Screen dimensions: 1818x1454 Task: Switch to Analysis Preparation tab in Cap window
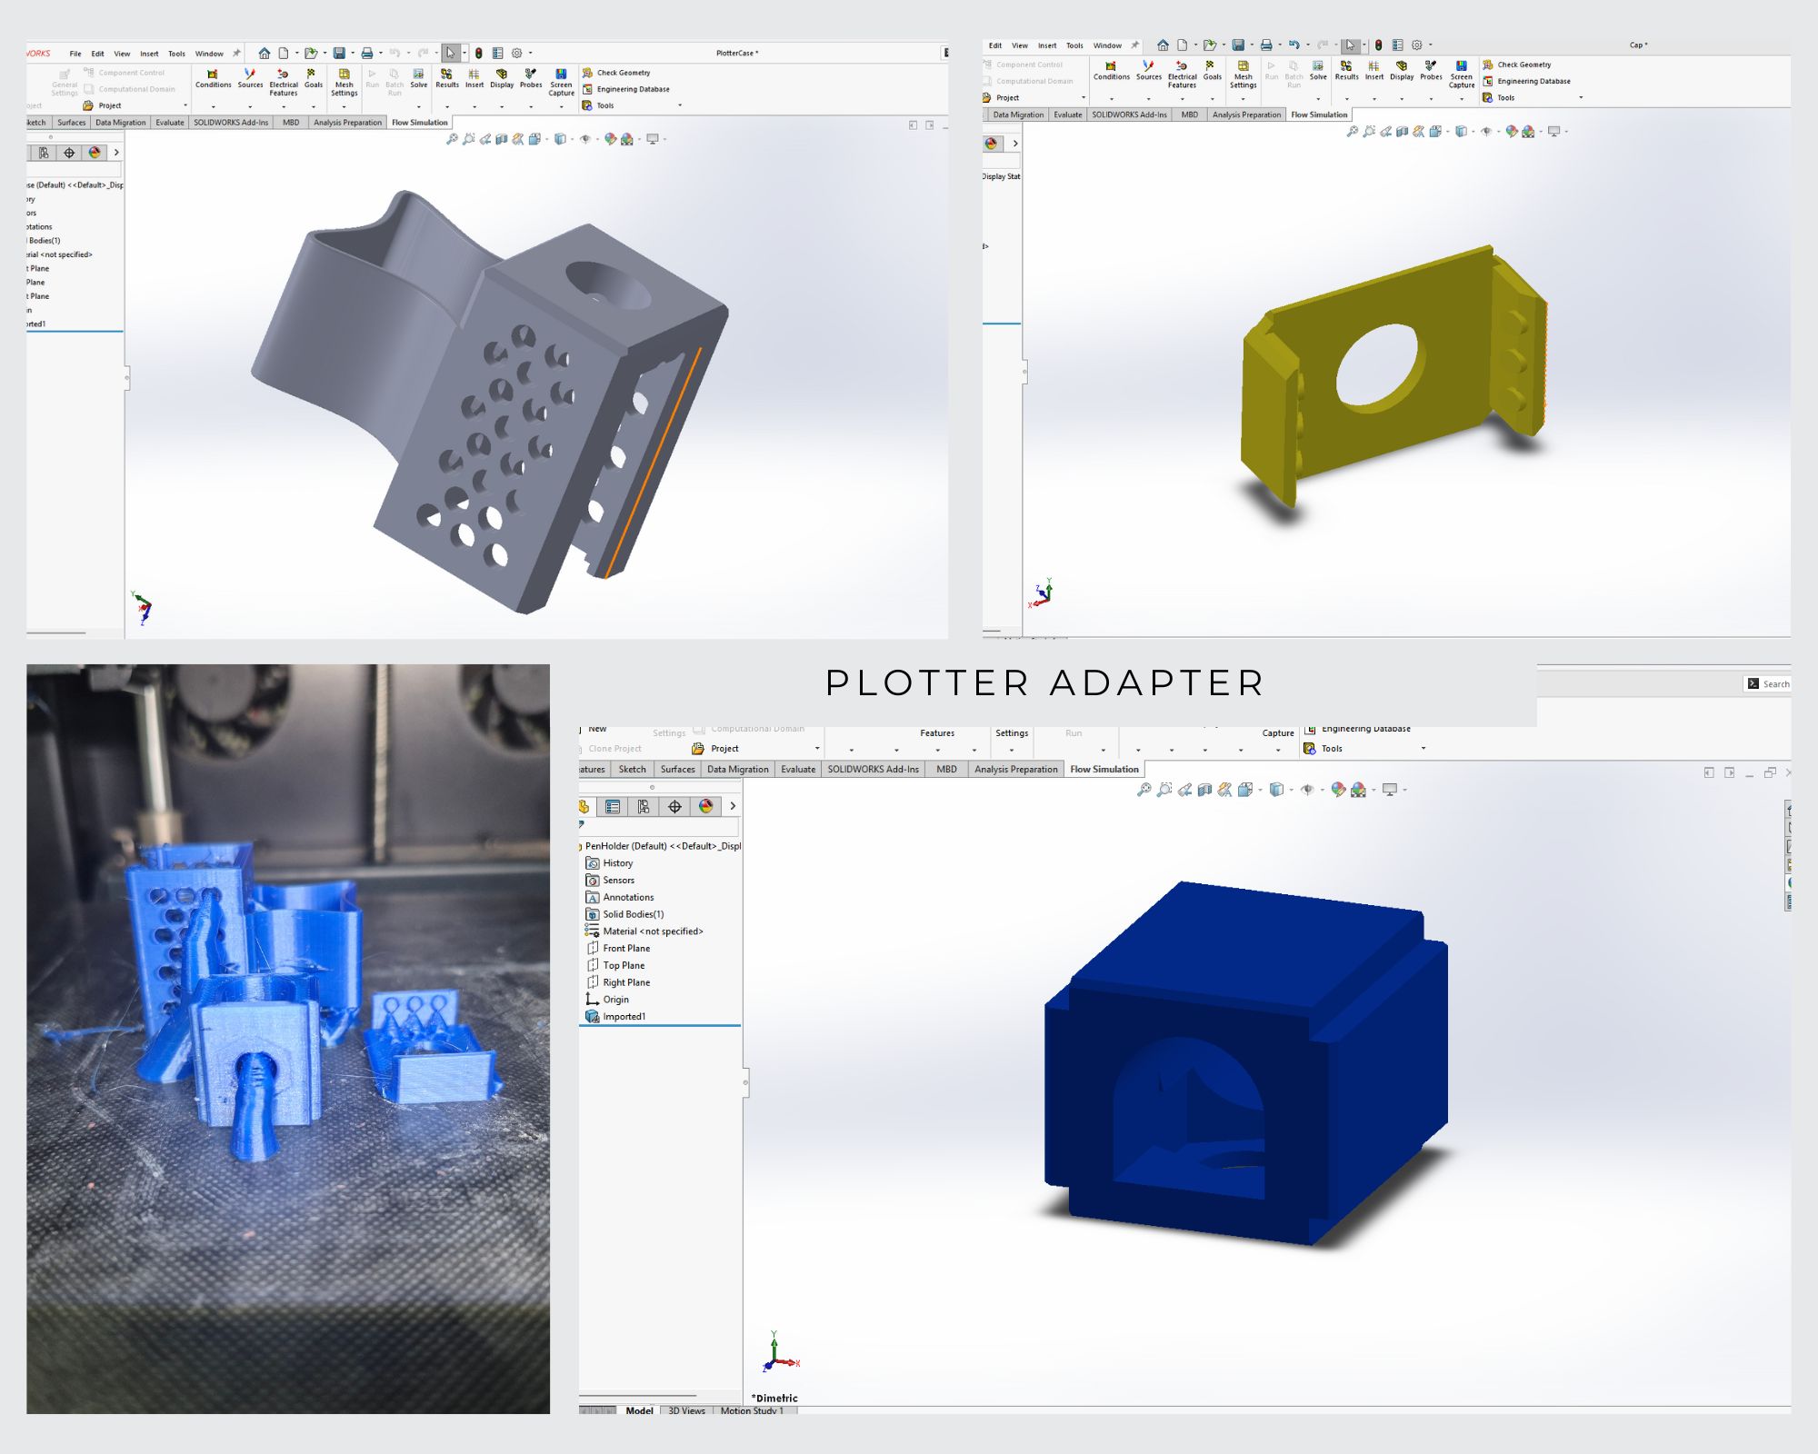click(1246, 115)
